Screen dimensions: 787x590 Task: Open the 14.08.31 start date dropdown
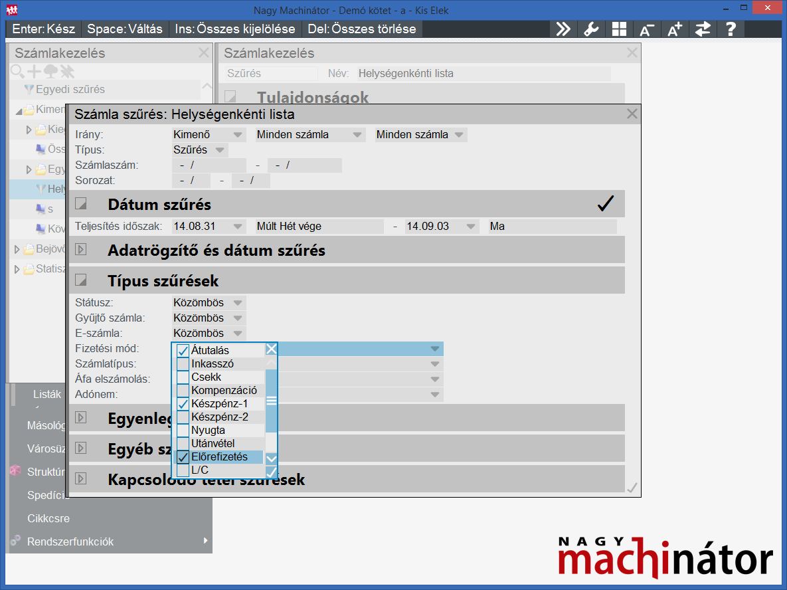tap(238, 227)
